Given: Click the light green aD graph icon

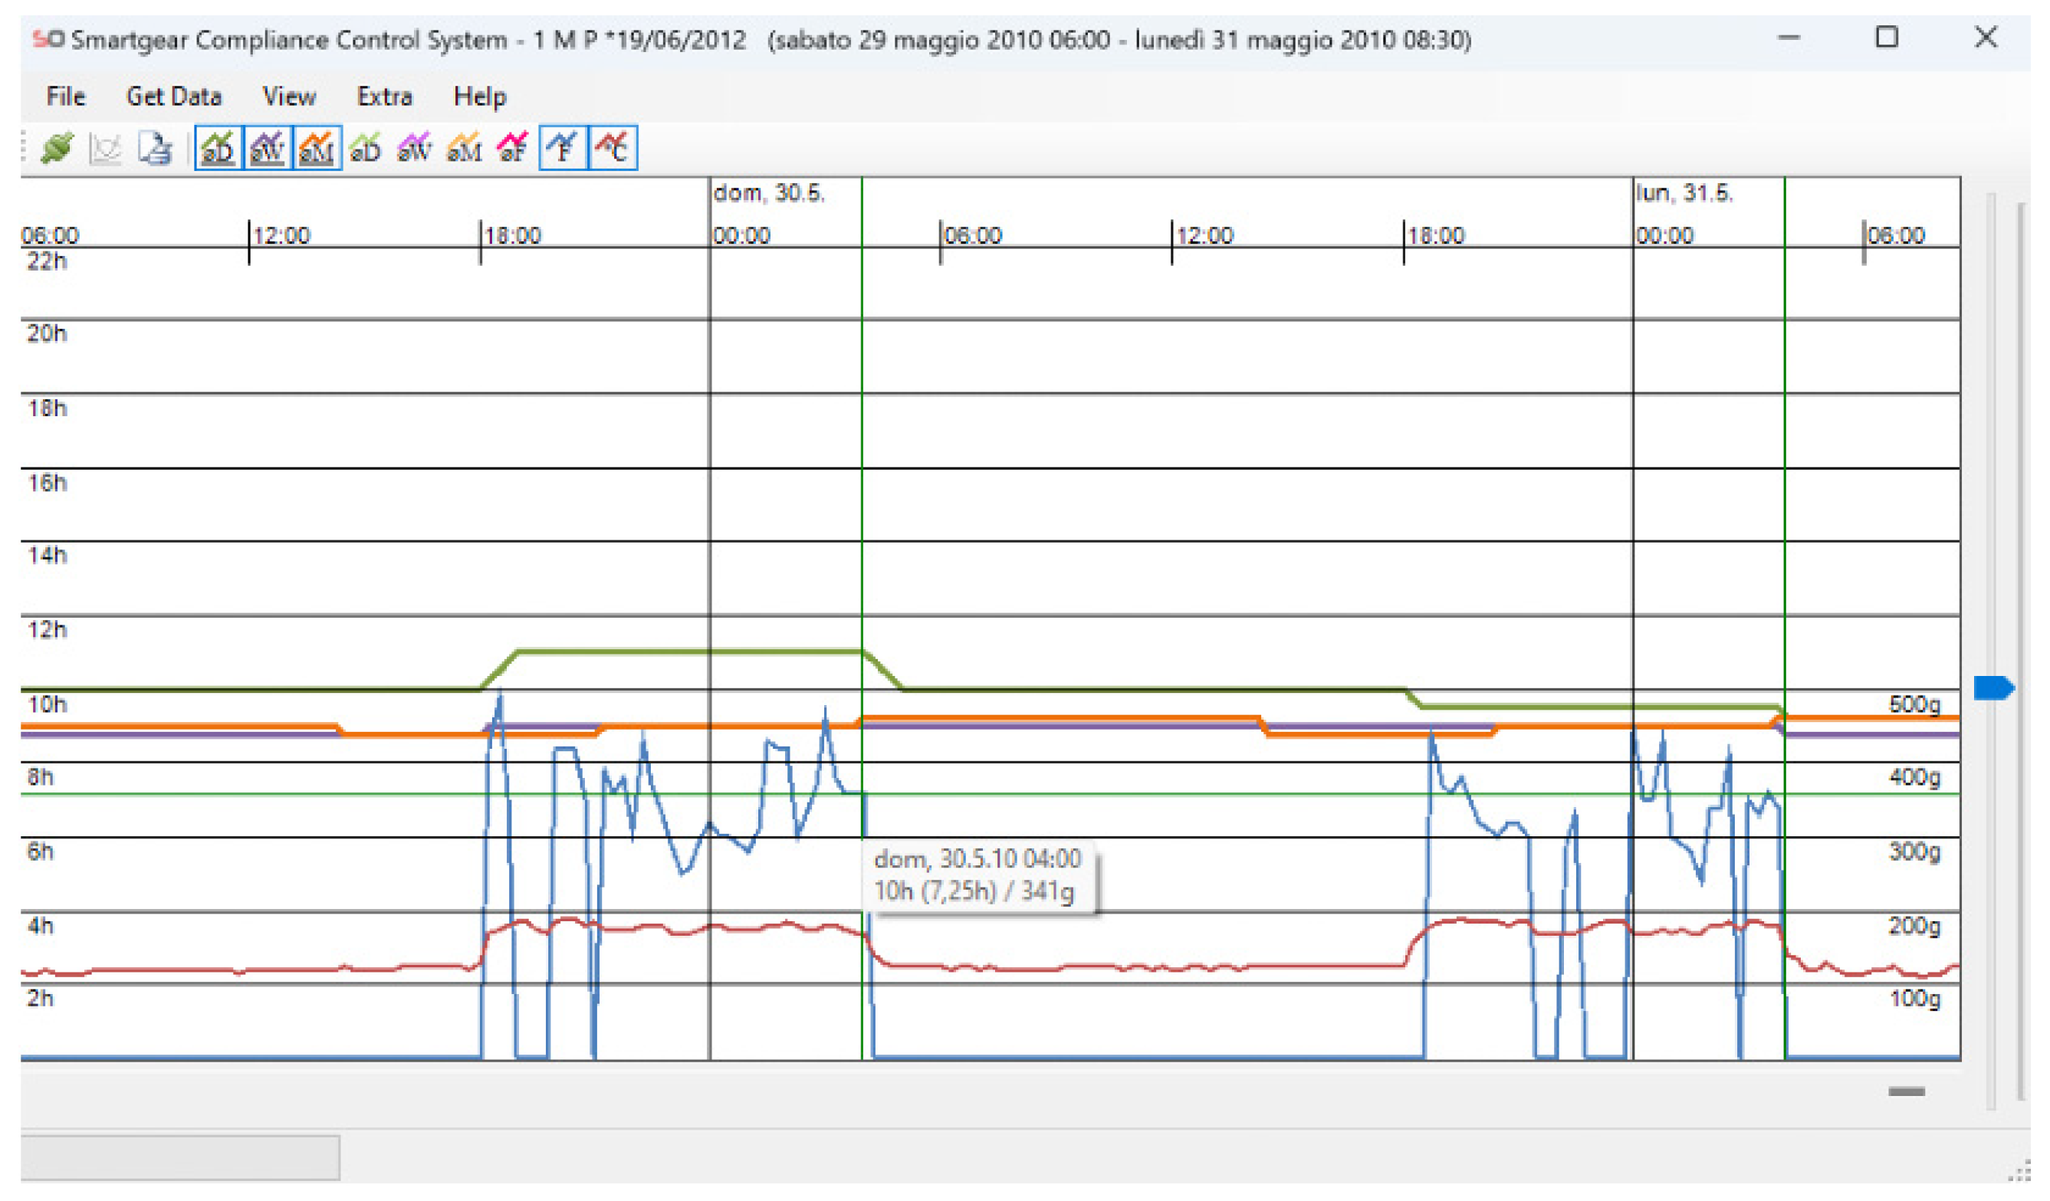Looking at the screenshot, I should 365,149.
